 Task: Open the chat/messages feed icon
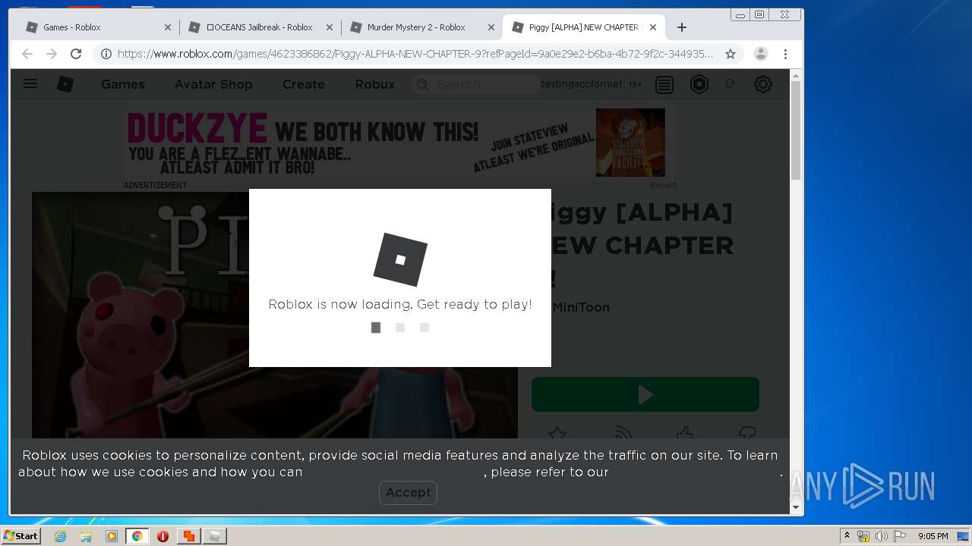pos(664,84)
